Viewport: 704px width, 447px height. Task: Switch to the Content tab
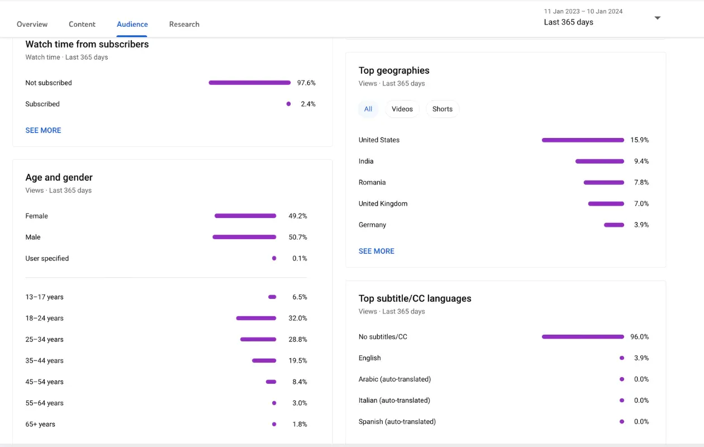click(x=82, y=24)
